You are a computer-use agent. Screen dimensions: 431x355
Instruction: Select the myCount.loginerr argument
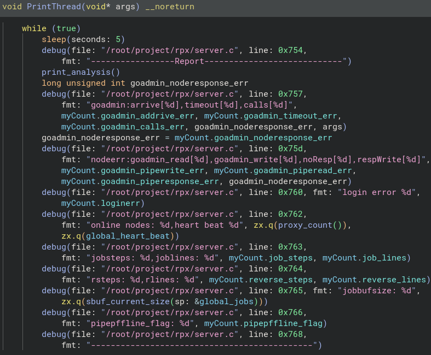coord(102,203)
